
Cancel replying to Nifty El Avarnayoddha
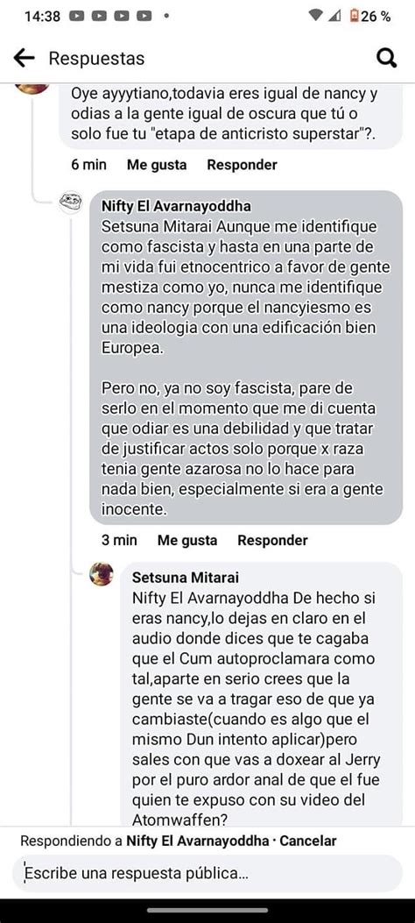click(308, 841)
